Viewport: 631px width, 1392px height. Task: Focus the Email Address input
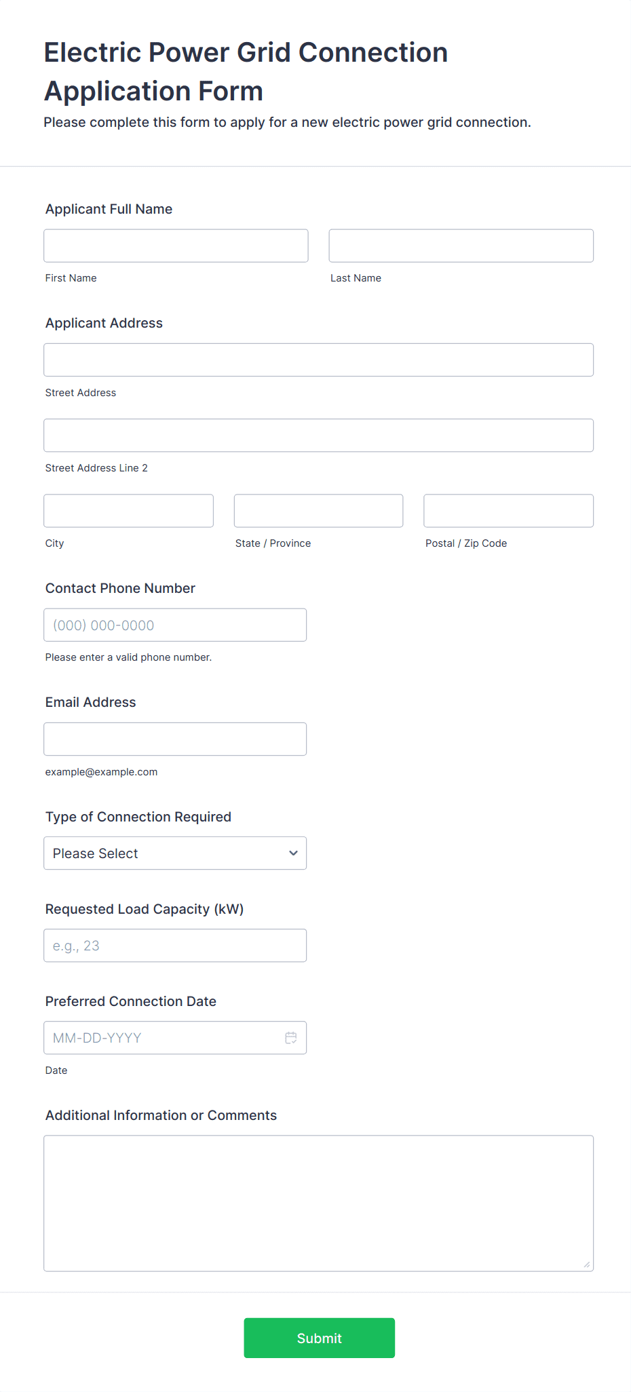pyautogui.click(x=174, y=739)
